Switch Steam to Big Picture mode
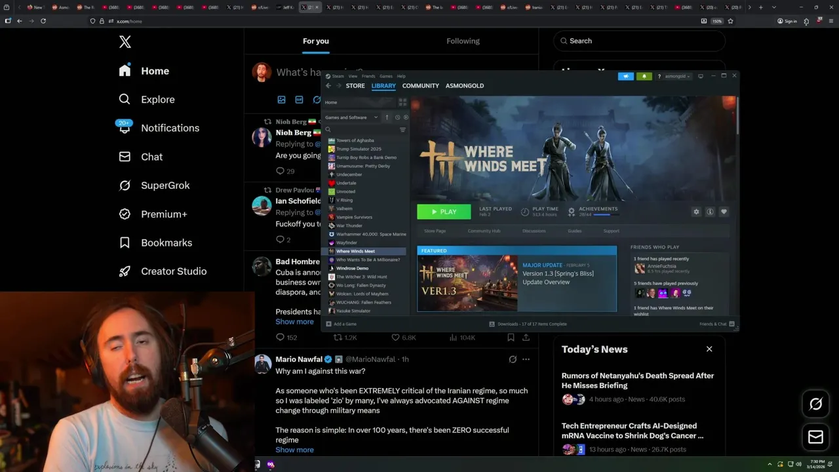 [x=700, y=76]
